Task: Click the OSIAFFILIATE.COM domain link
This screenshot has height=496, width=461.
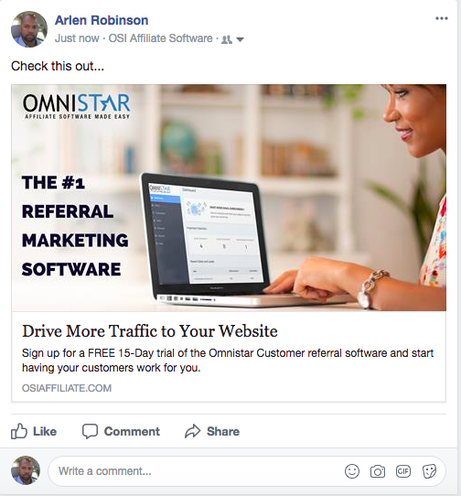Action: pos(67,388)
